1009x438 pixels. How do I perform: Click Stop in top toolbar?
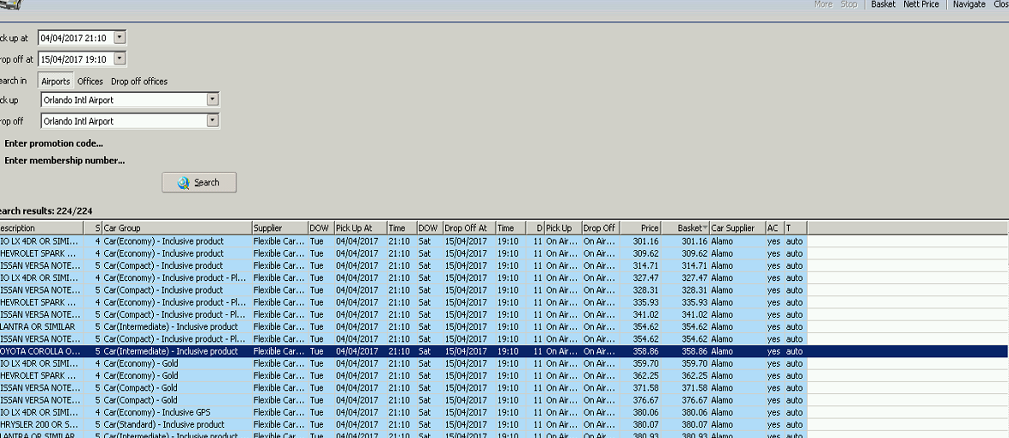click(x=849, y=4)
